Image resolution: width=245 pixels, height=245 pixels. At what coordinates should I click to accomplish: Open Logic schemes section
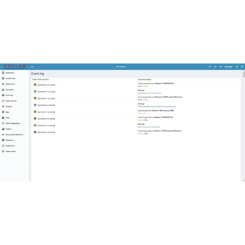pos(11,101)
